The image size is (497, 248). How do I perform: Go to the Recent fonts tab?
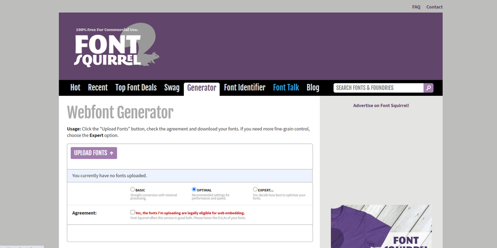tap(97, 88)
